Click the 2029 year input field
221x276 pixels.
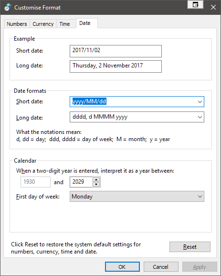81,182
